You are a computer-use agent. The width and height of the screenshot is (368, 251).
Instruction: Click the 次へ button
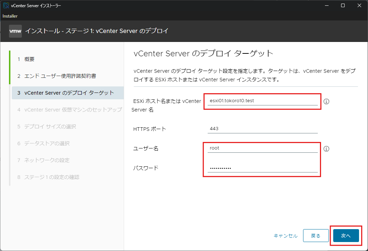click(346, 236)
